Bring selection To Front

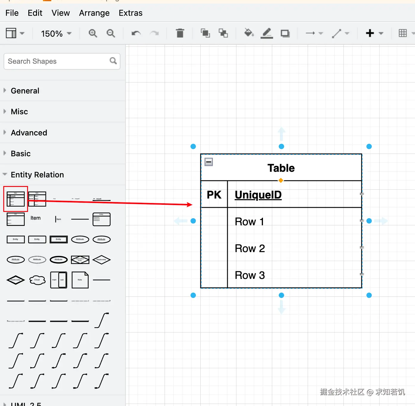point(205,33)
